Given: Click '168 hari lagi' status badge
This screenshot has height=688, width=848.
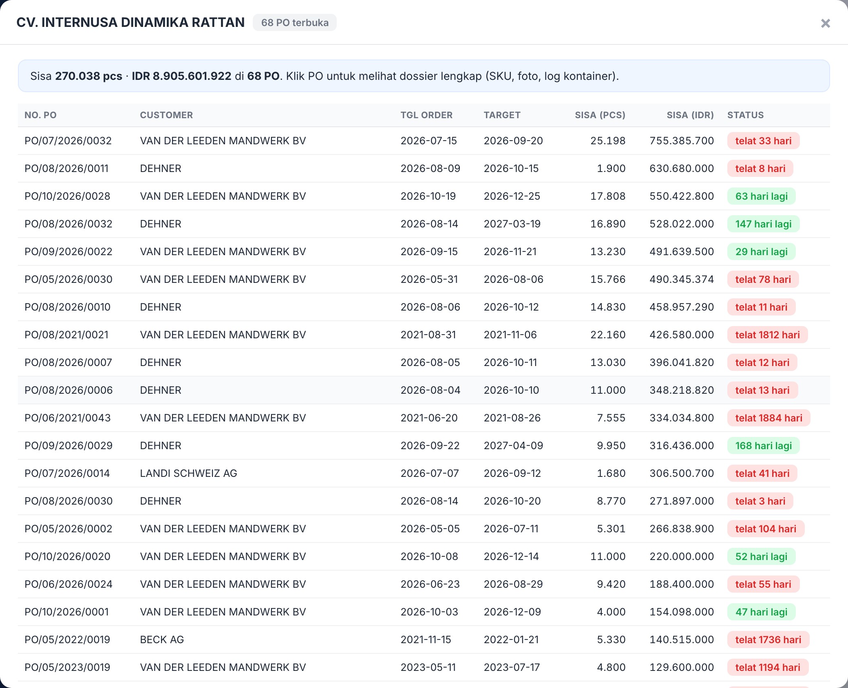Looking at the screenshot, I should (x=763, y=445).
